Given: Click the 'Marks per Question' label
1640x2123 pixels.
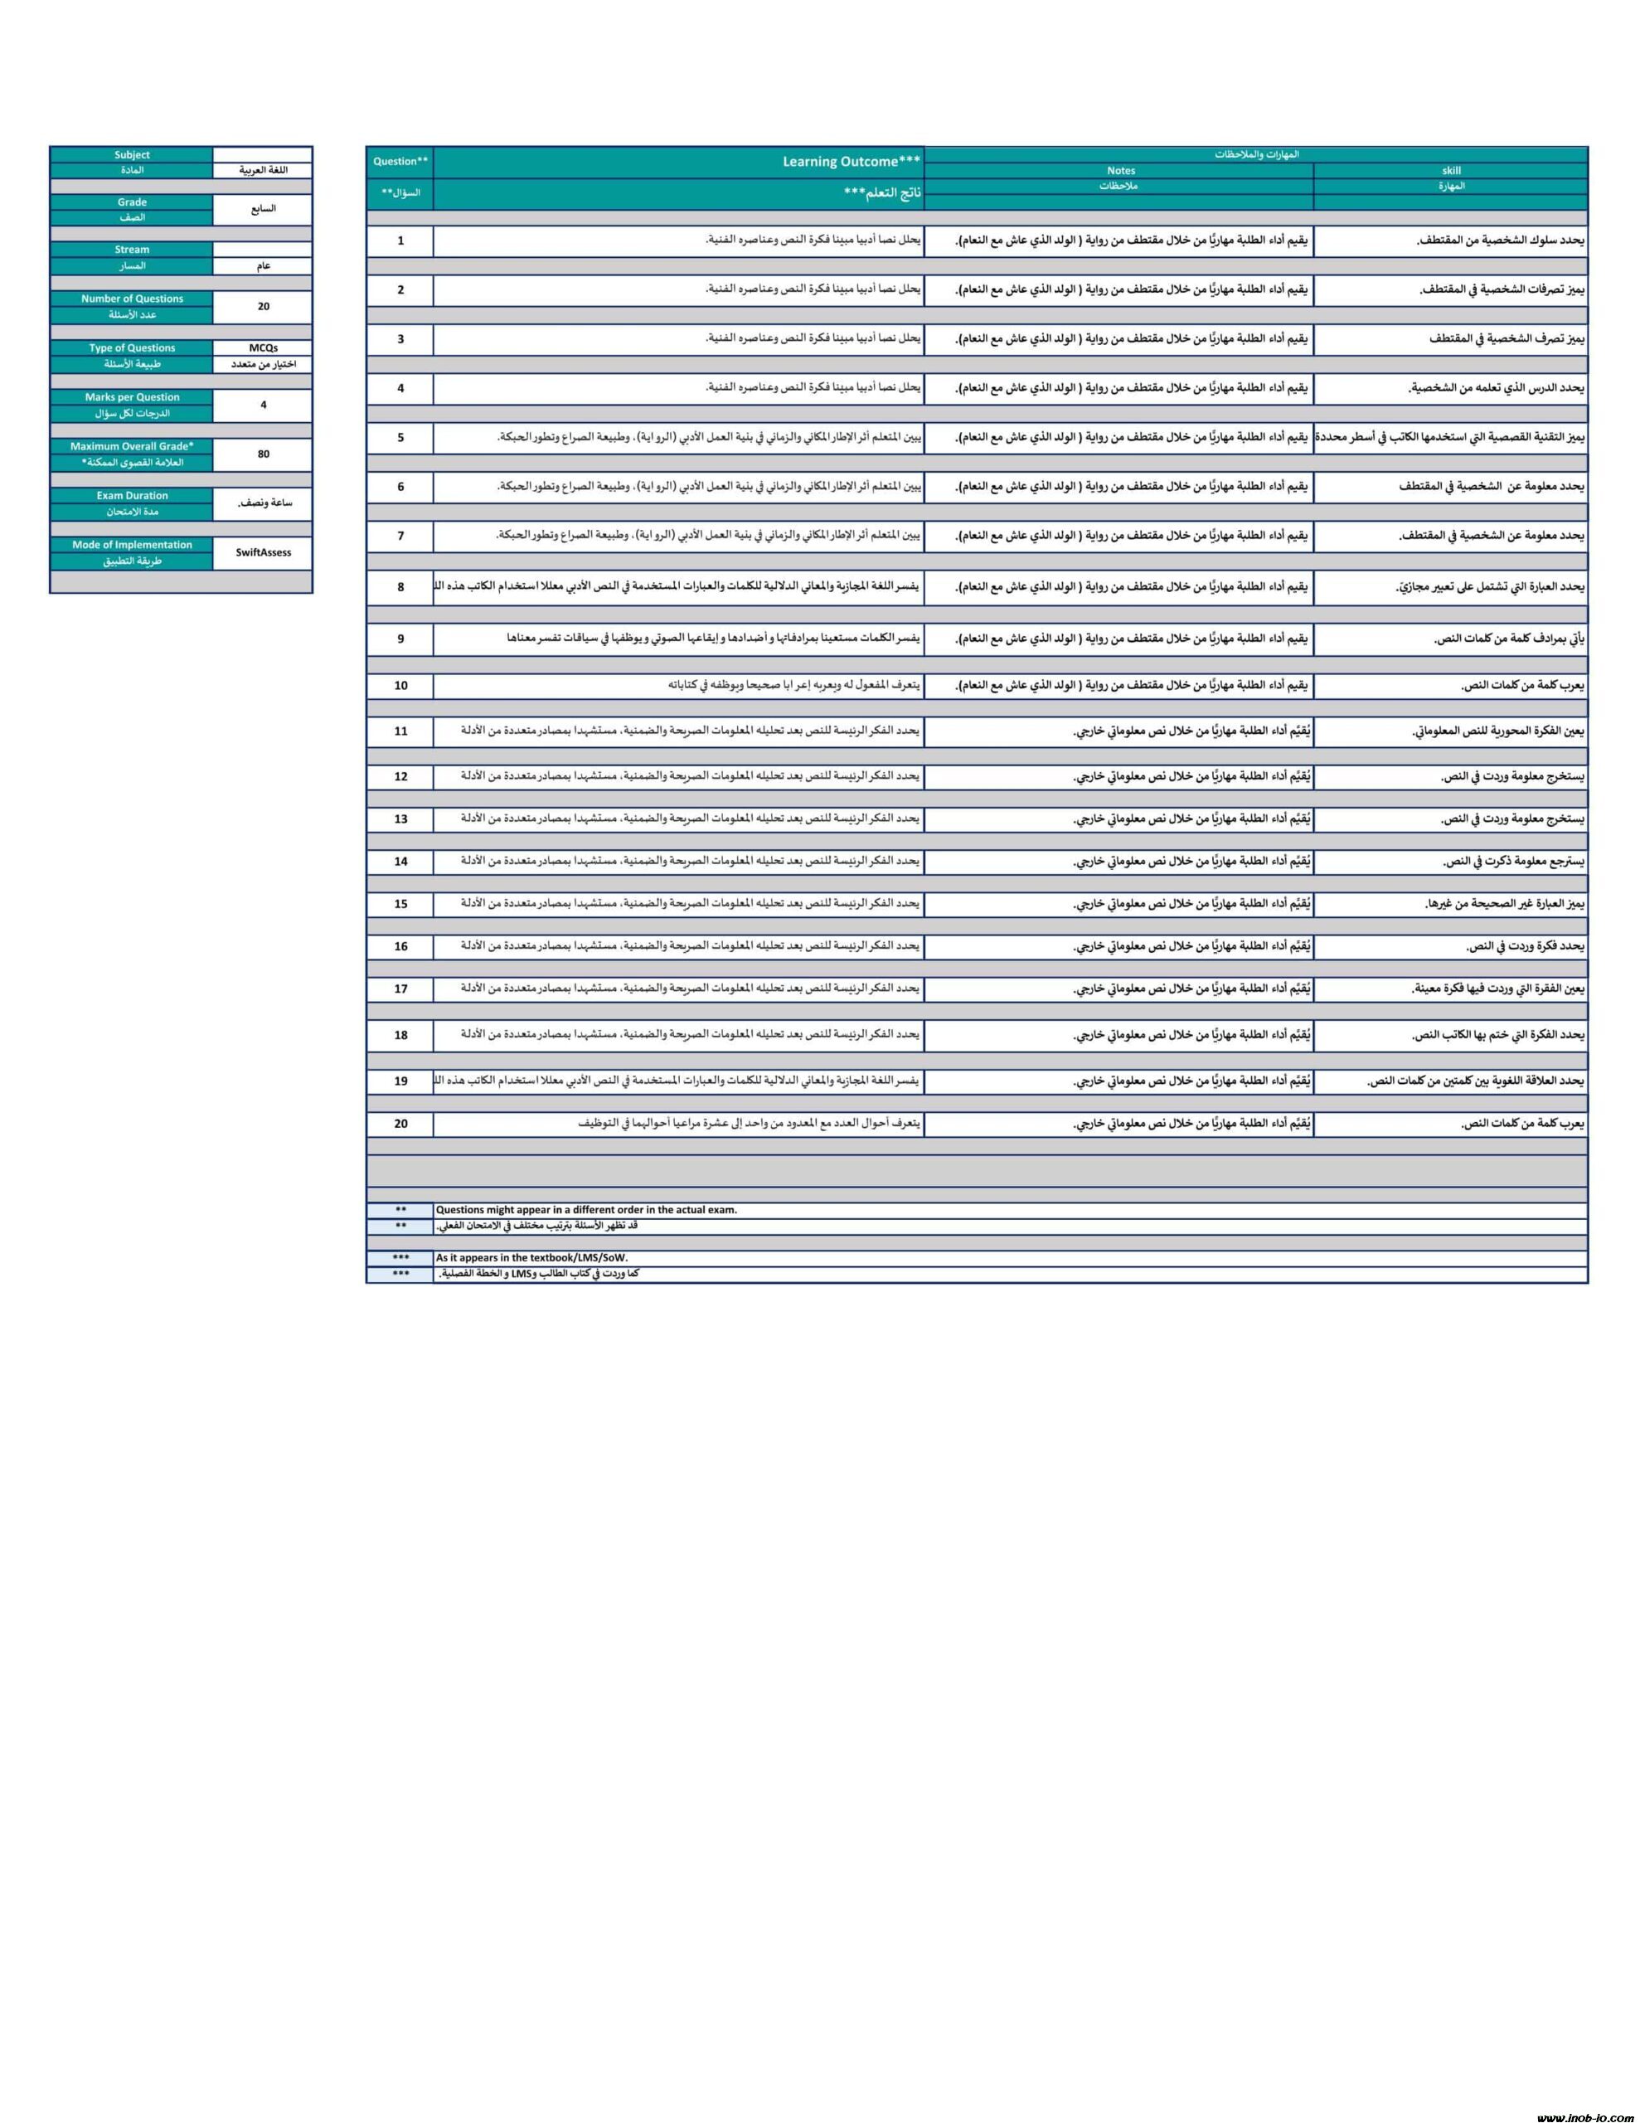Looking at the screenshot, I should point(132,396).
